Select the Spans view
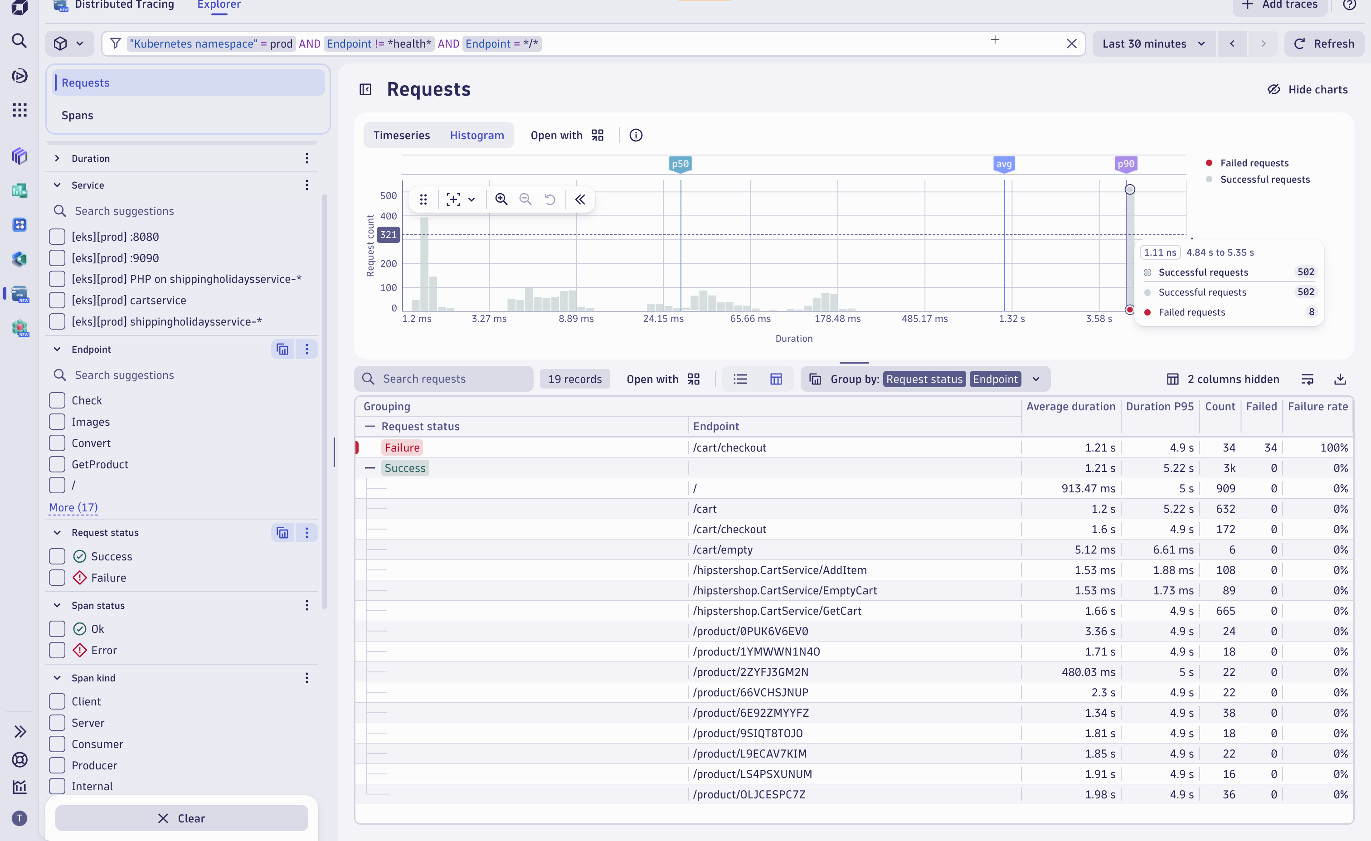This screenshot has width=1371, height=841. coord(189,115)
